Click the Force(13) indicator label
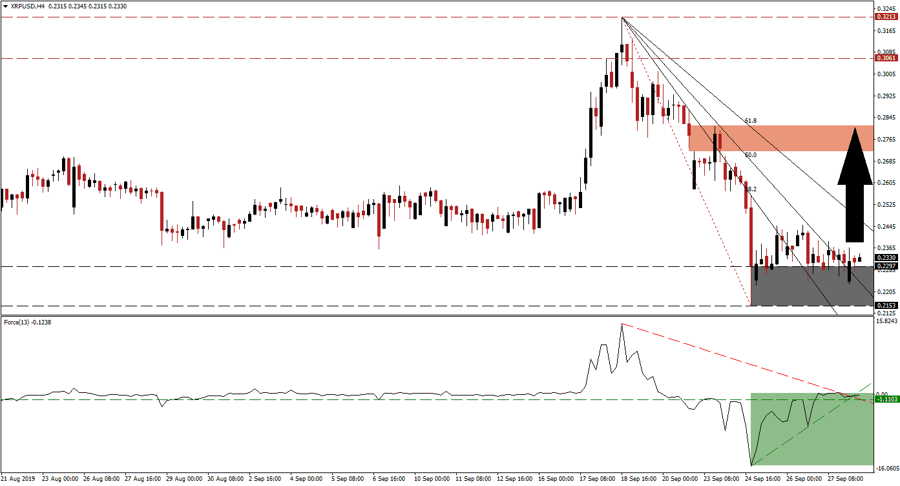The image size is (900, 486). (x=27, y=322)
